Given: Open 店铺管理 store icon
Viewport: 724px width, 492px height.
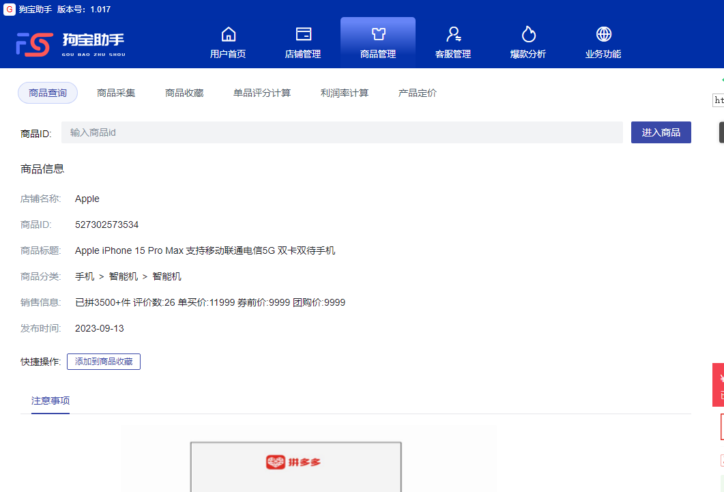Looking at the screenshot, I should (x=304, y=34).
